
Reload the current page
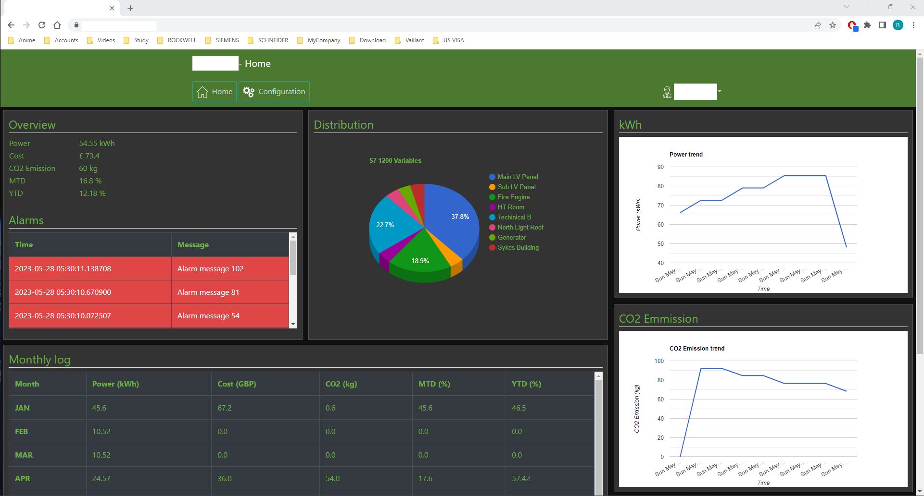(x=42, y=25)
